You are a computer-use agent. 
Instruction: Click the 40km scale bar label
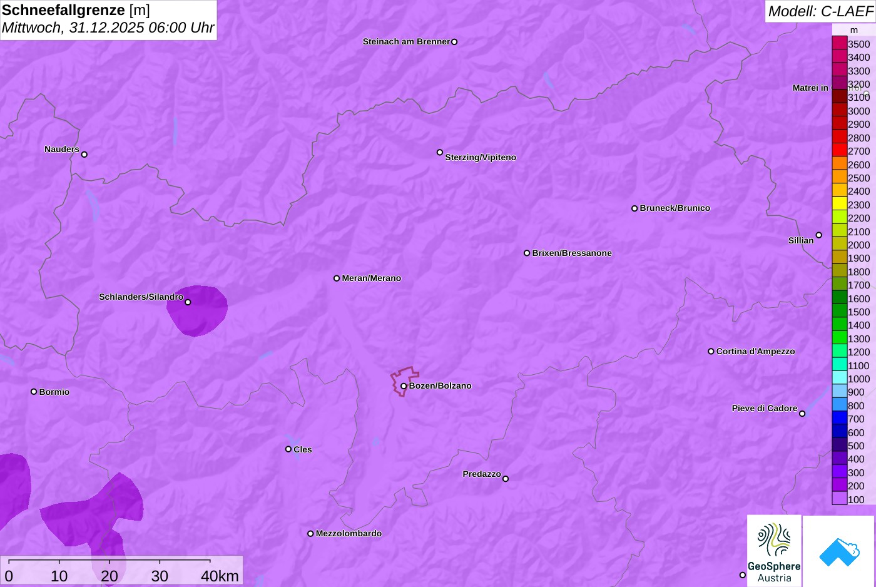click(220, 576)
